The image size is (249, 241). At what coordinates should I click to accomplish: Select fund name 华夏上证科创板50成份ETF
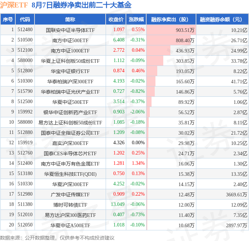(x=70, y=61)
